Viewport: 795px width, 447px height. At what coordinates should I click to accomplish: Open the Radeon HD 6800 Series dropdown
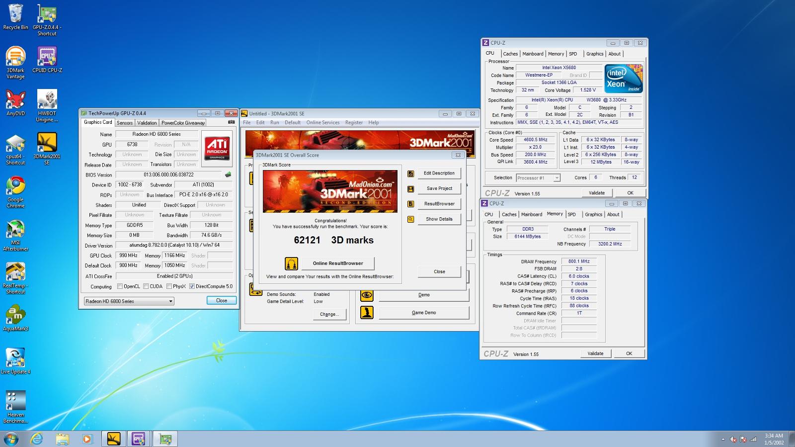[x=129, y=301]
